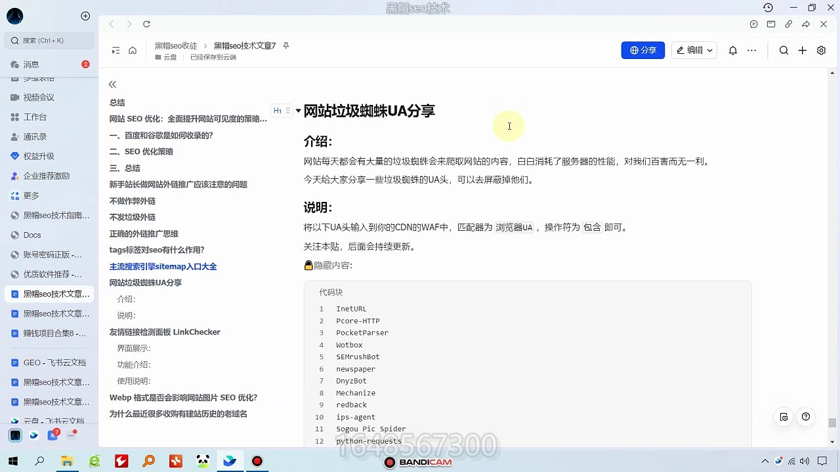Viewport: 840px width, 472px height.
Task: Go back with the left arrow
Action: [112, 24]
